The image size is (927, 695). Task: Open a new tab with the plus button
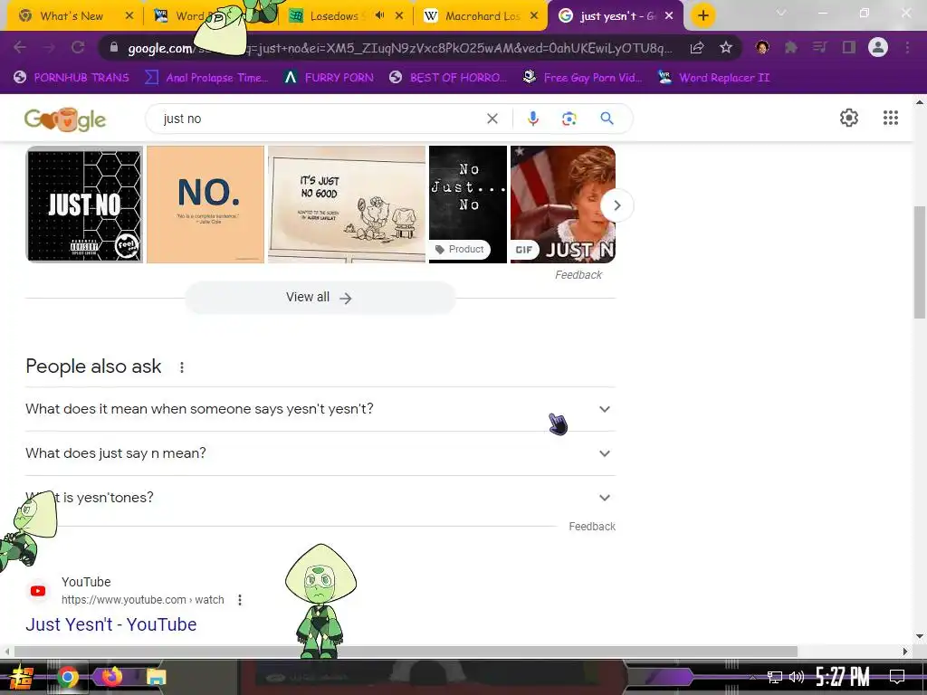[702, 16]
